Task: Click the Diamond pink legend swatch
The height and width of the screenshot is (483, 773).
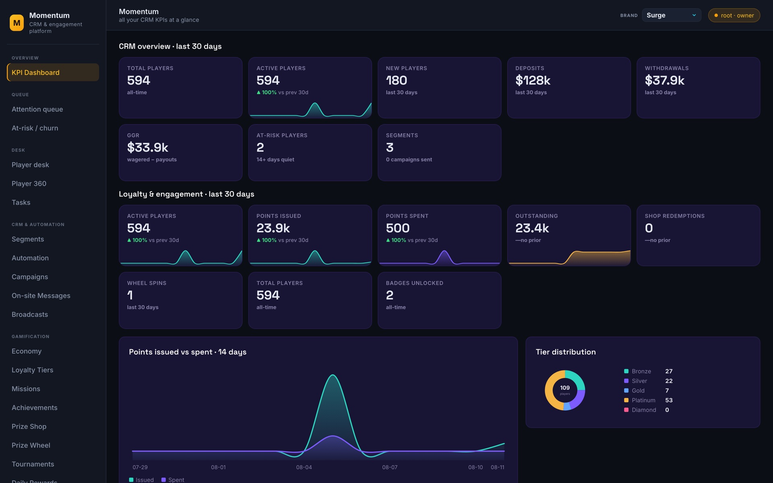Action: [626, 410]
